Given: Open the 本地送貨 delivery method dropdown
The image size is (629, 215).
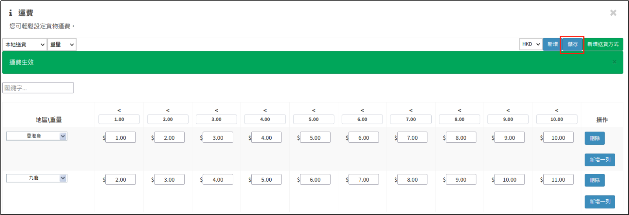Looking at the screenshot, I should click(25, 44).
